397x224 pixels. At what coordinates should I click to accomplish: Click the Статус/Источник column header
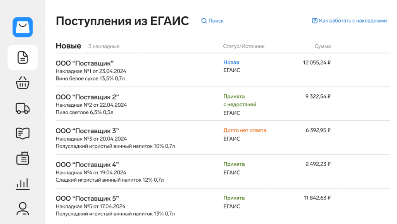tap(243, 46)
